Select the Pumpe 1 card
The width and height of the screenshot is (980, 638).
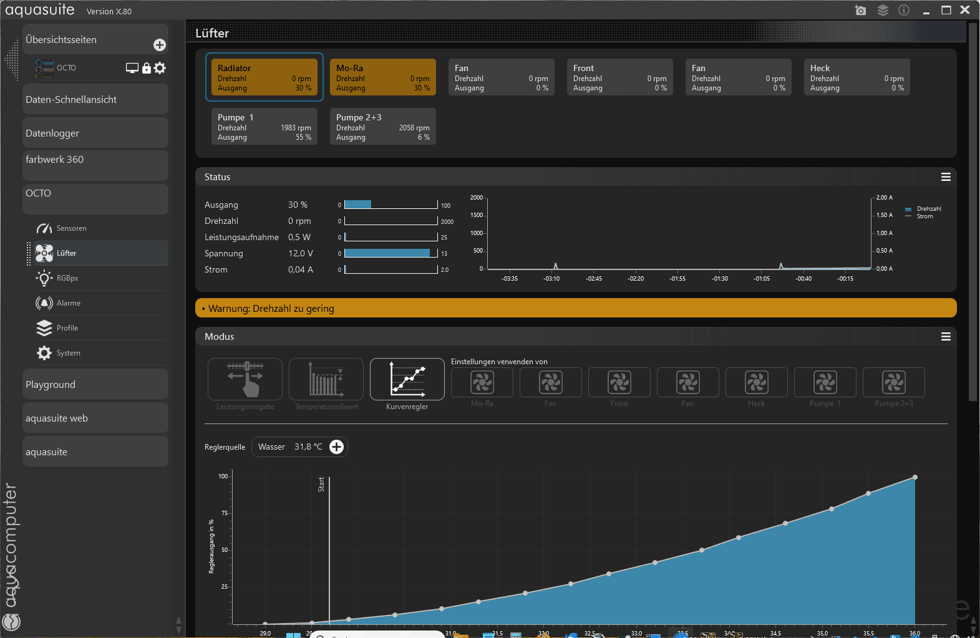[x=264, y=127]
